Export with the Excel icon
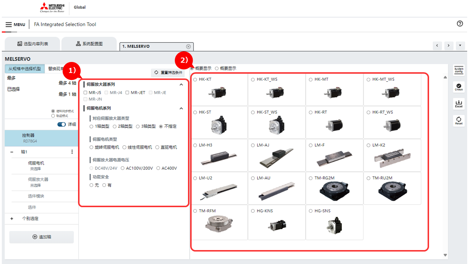Viewport: 469px width, 264px height. coord(459,104)
